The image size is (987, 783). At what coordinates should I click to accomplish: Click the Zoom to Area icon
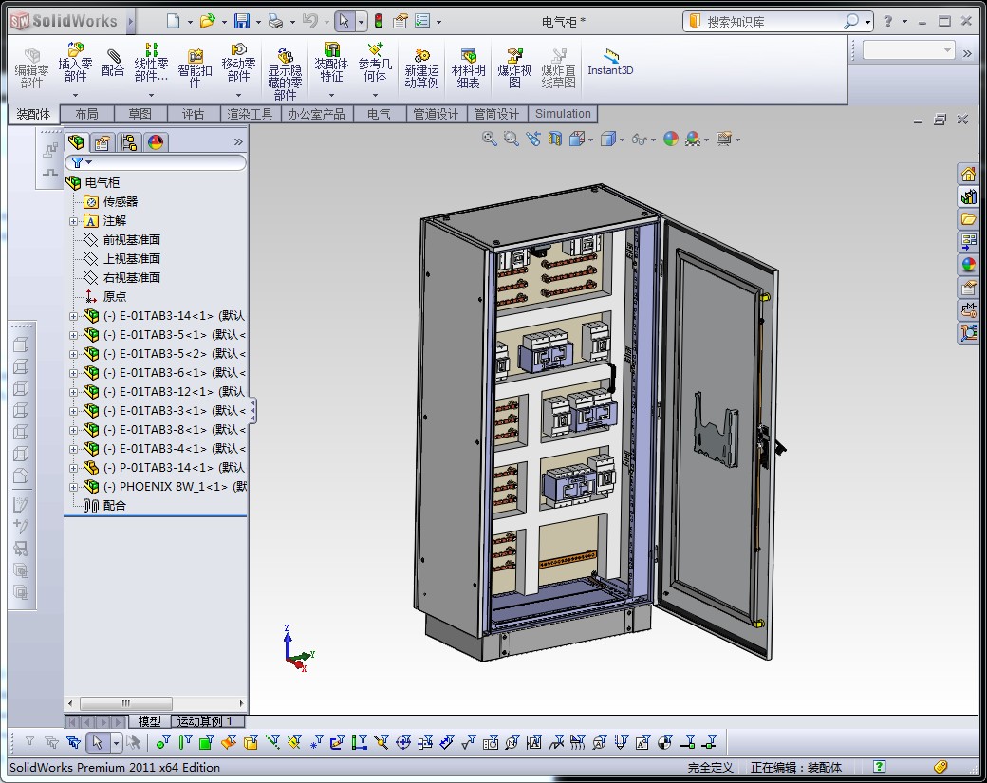coord(512,139)
